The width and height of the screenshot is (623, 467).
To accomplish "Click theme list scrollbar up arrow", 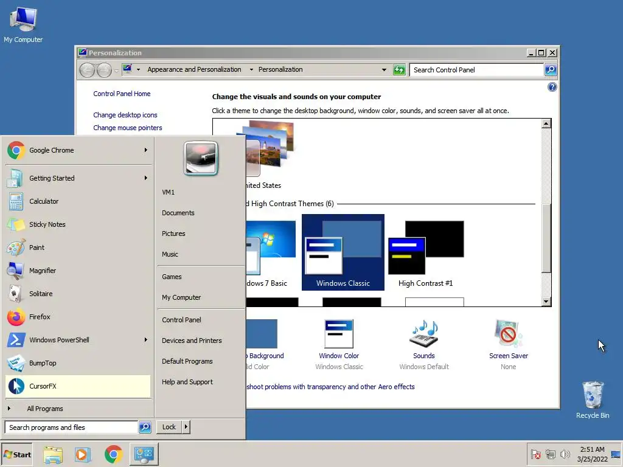I will tap(546, 123).
